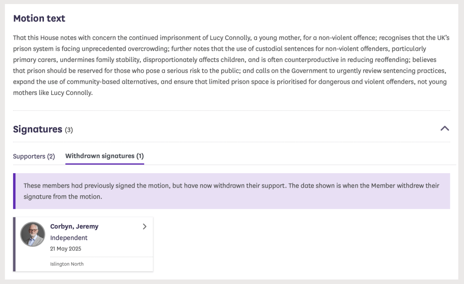The width and height of the screenshot is (464, 284).
Task: Click the purple withdrawn-signatures notice banner
Action: (272, 199)
